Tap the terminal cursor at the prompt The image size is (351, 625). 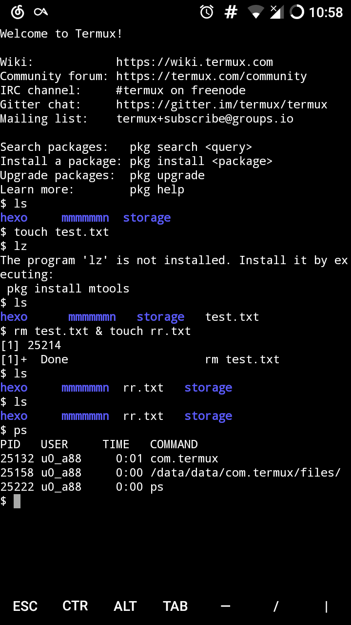[x=17, y=501]
